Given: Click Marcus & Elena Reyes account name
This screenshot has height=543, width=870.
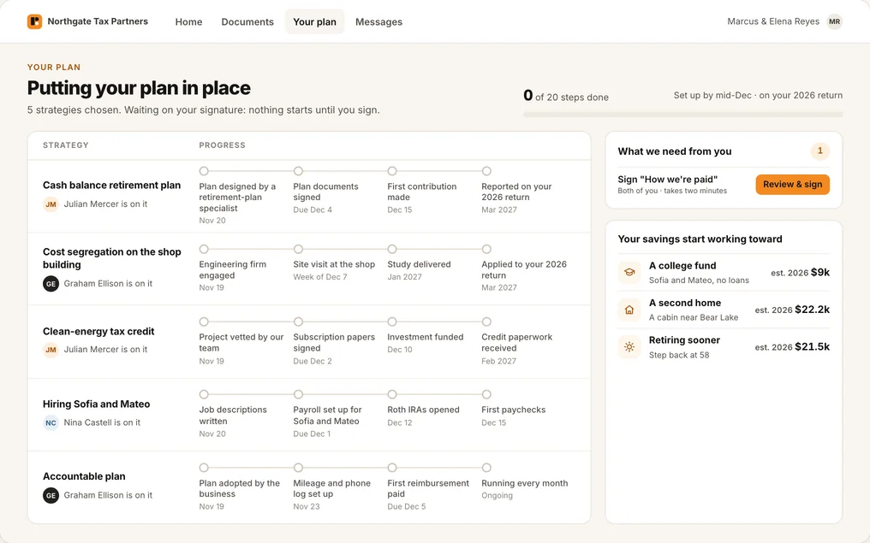Looking at the screenshot, I should coord(773,21).
